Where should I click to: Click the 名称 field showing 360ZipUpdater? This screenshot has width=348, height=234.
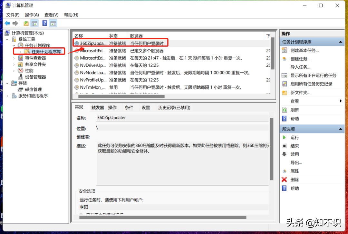[x=182, y=118]
